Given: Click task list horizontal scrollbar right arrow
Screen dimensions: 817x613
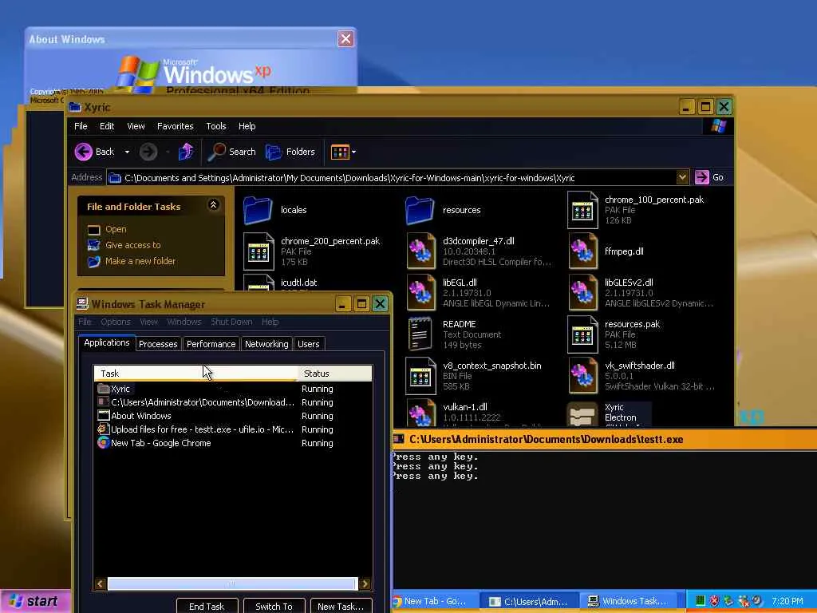Looking at the screenshot, I should pos(365,583).
